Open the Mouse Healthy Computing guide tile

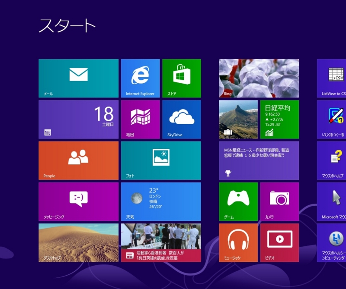[331, 243]
